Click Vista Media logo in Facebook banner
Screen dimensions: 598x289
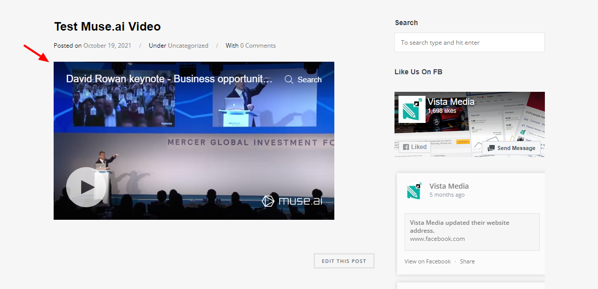pyautogui.click(x=412, y=109)
